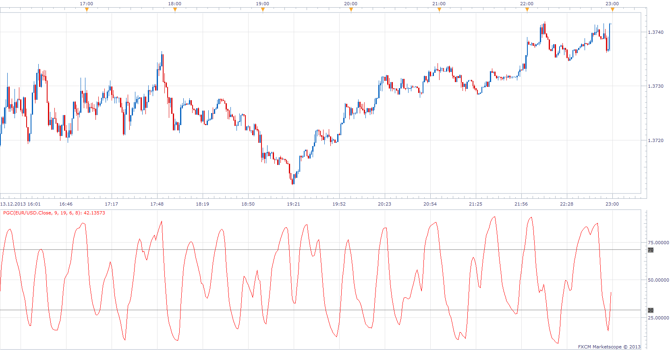Click the 30 oversold level label

tap(651, 310)
